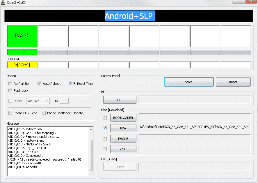Image resolution: width=258 pixels, height=183 pixels.
Task: Tick the checkbox next to CSC
Action: [105, 149]
